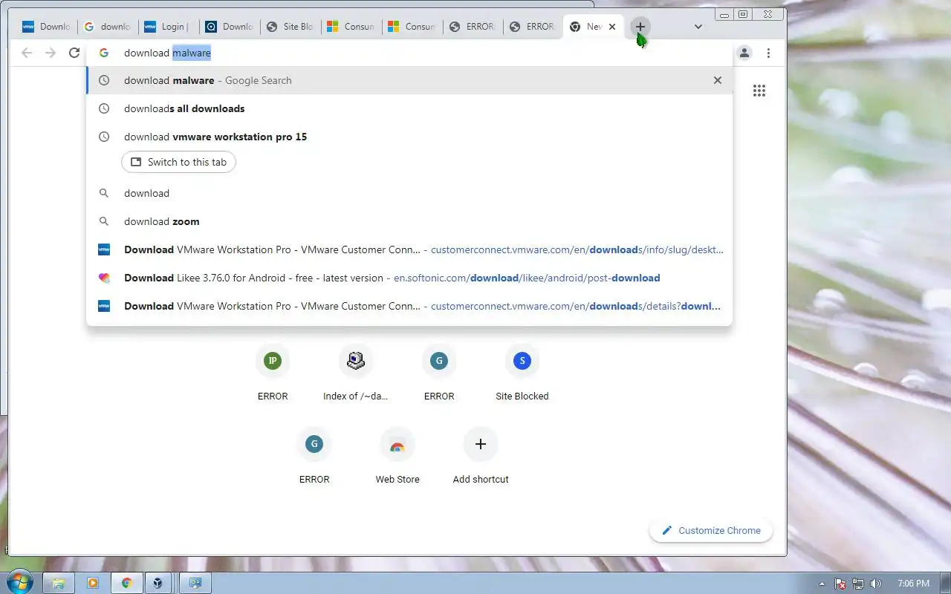Click the Show desktop strip
The width and height of the screenshot is (951, 594).
tap(945, 583)
